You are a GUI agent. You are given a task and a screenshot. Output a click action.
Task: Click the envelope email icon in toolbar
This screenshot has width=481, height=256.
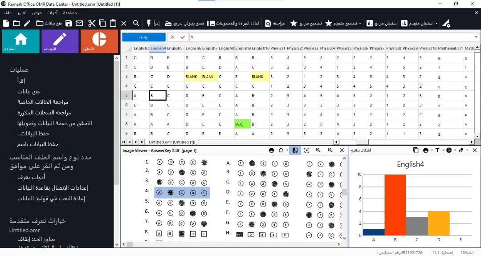tap(79, 23)
